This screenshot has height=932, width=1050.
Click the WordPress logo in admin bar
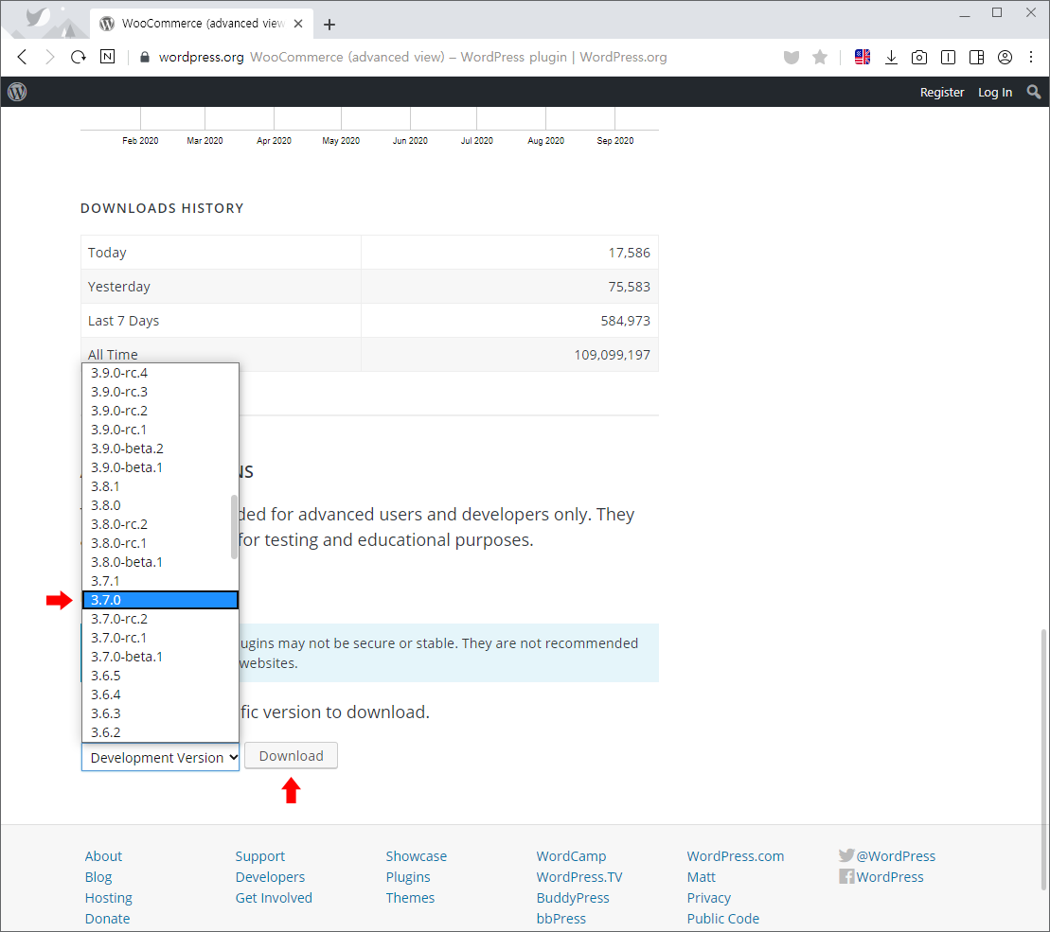(17, 92)
